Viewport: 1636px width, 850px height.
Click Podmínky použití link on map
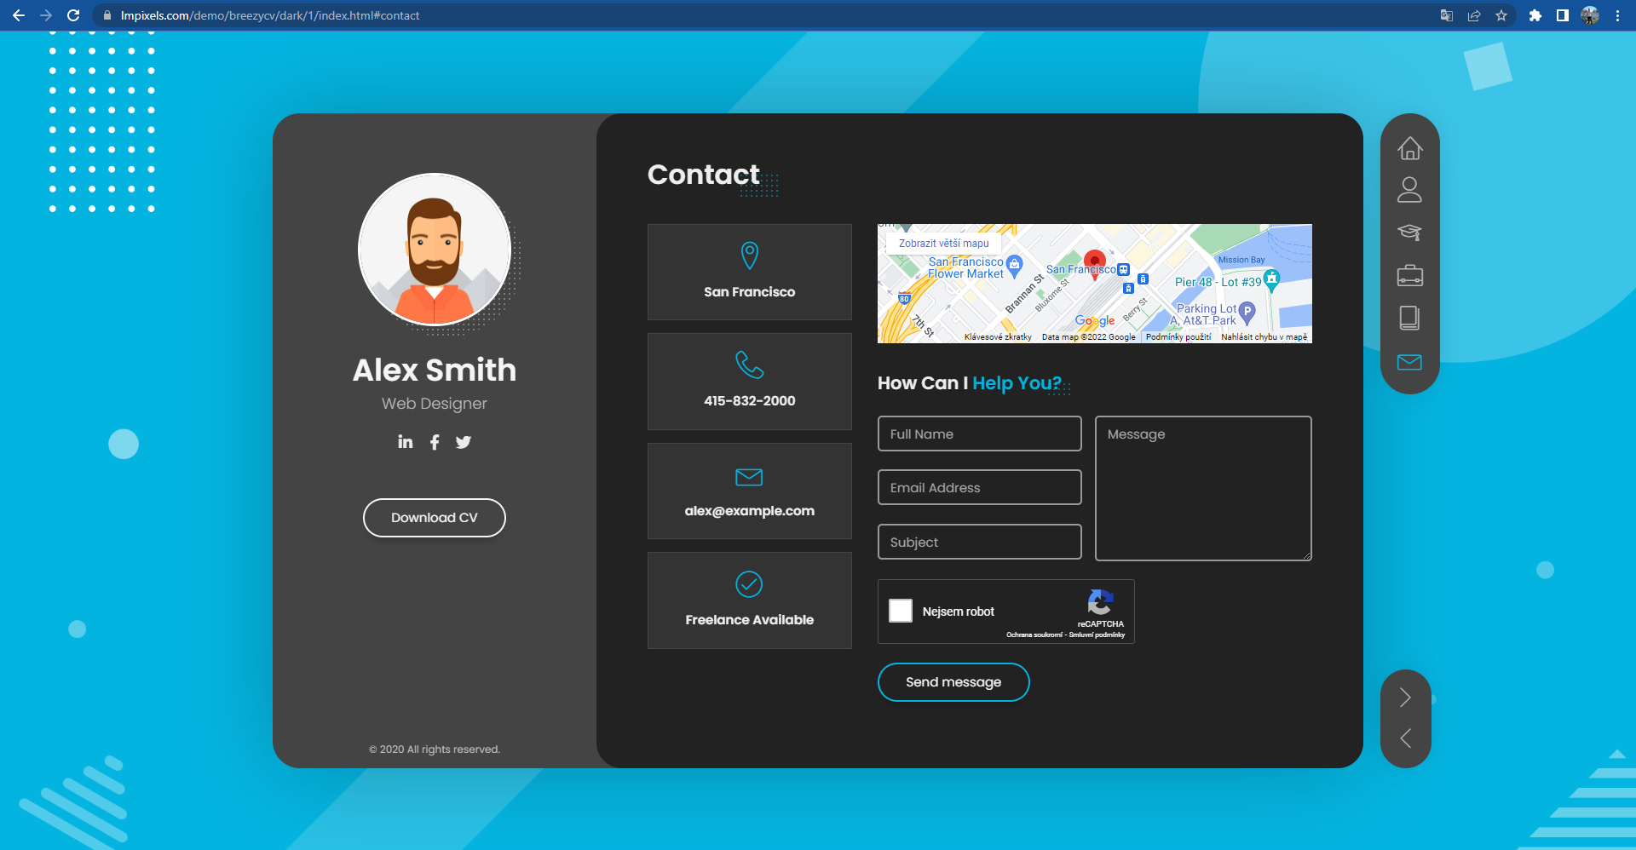pyautogui.click(x=1178, y=337)
